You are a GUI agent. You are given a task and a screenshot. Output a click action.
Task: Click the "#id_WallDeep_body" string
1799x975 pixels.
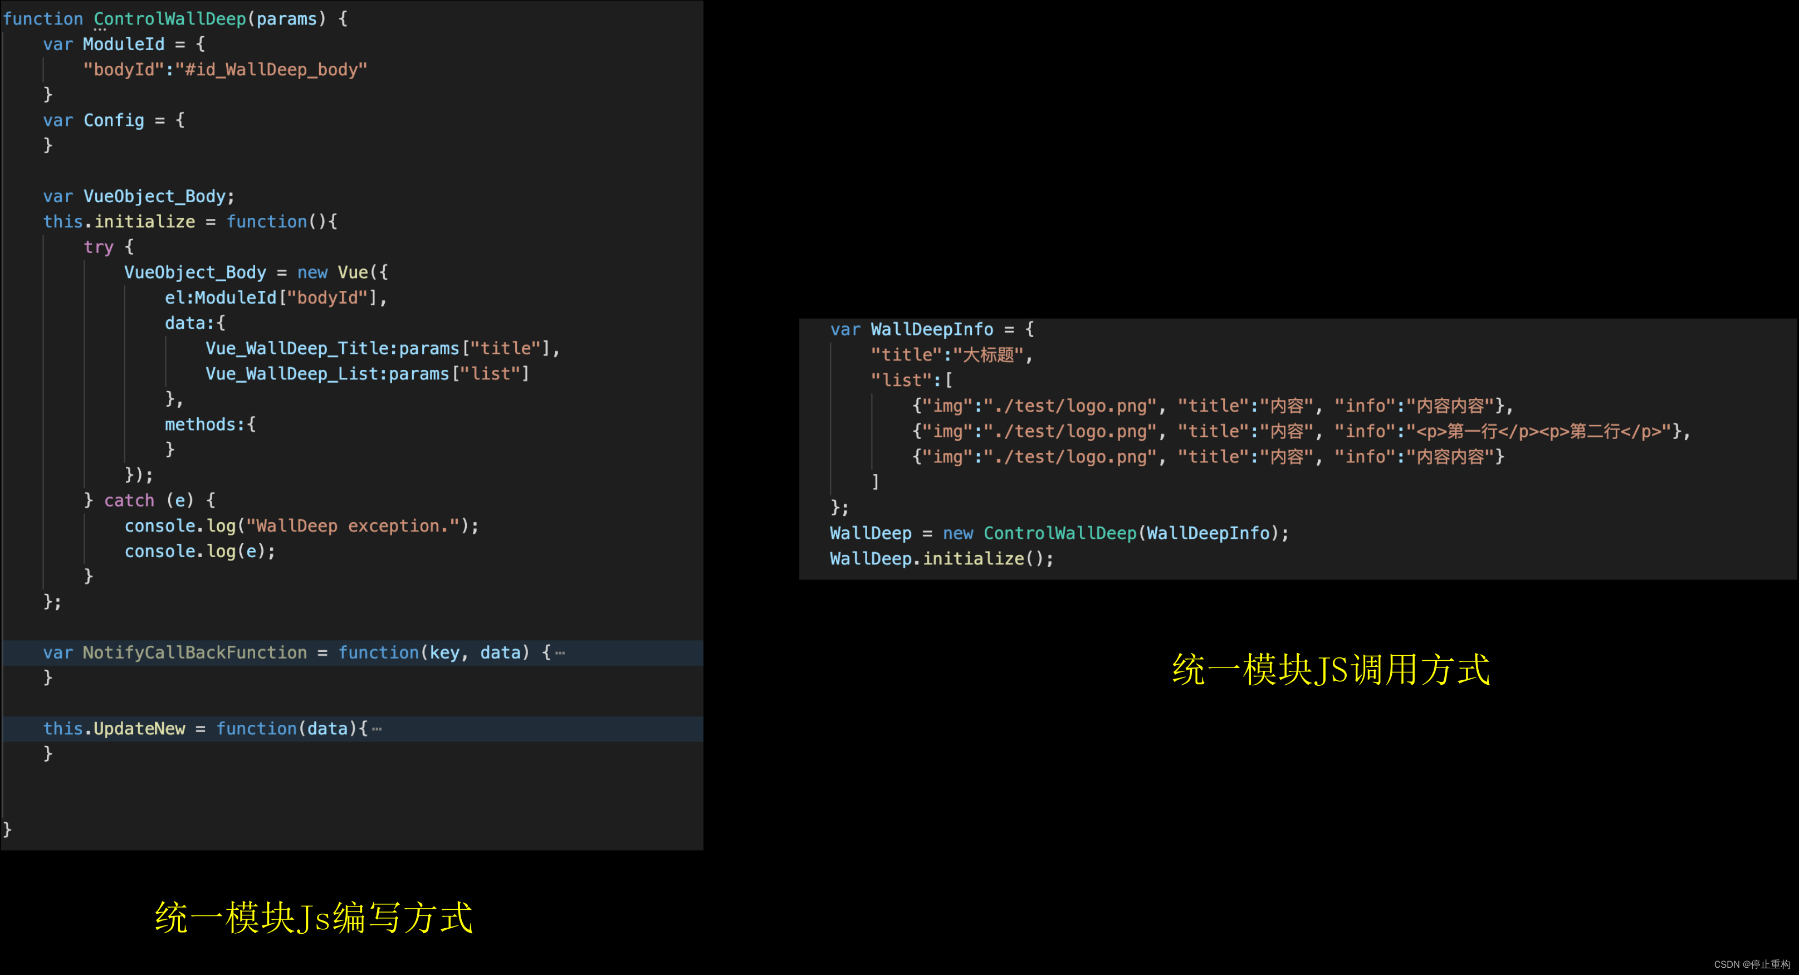(271, 70)
